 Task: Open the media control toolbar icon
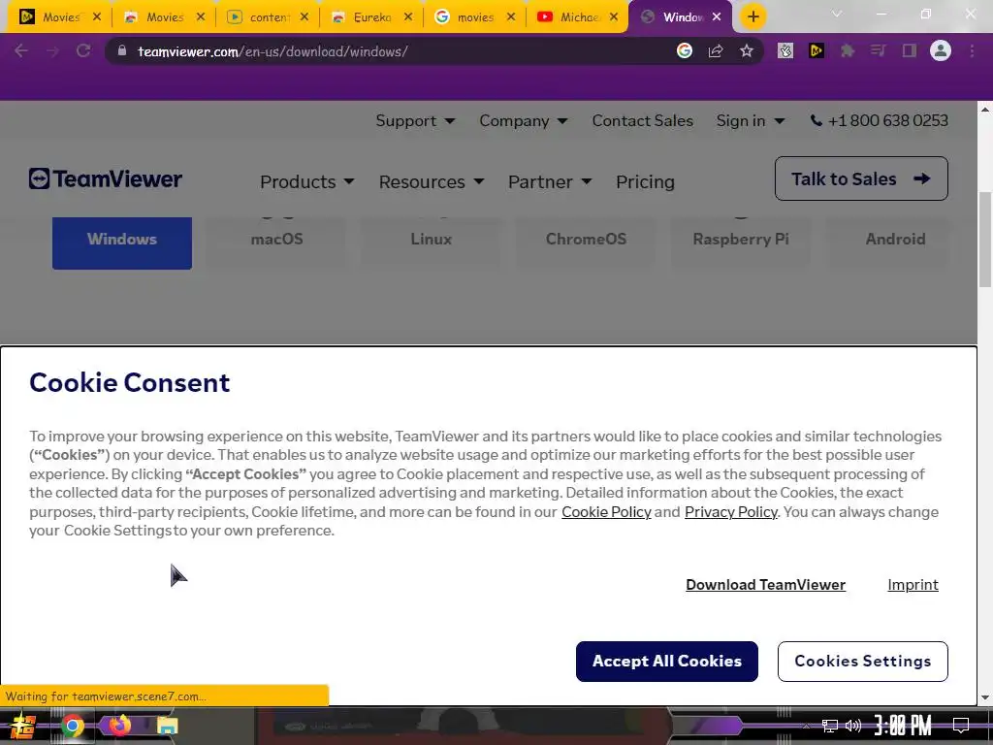pyautogui.click(x=878, y=50)
